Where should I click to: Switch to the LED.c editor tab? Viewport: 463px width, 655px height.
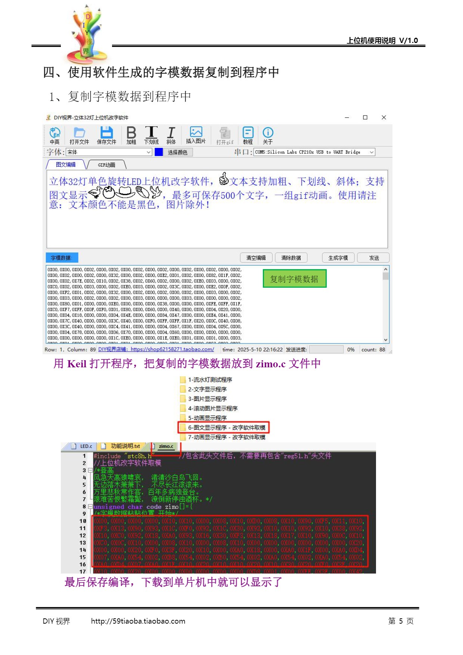click(x=81, y=446)
